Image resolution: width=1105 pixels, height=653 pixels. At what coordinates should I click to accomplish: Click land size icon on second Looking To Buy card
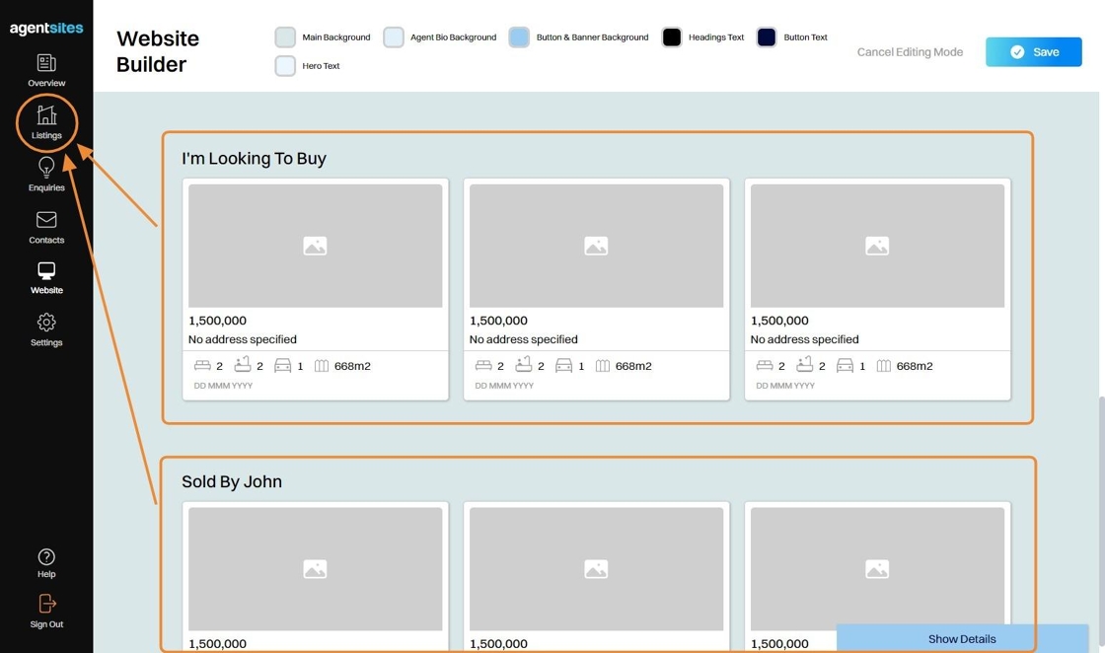603,366
